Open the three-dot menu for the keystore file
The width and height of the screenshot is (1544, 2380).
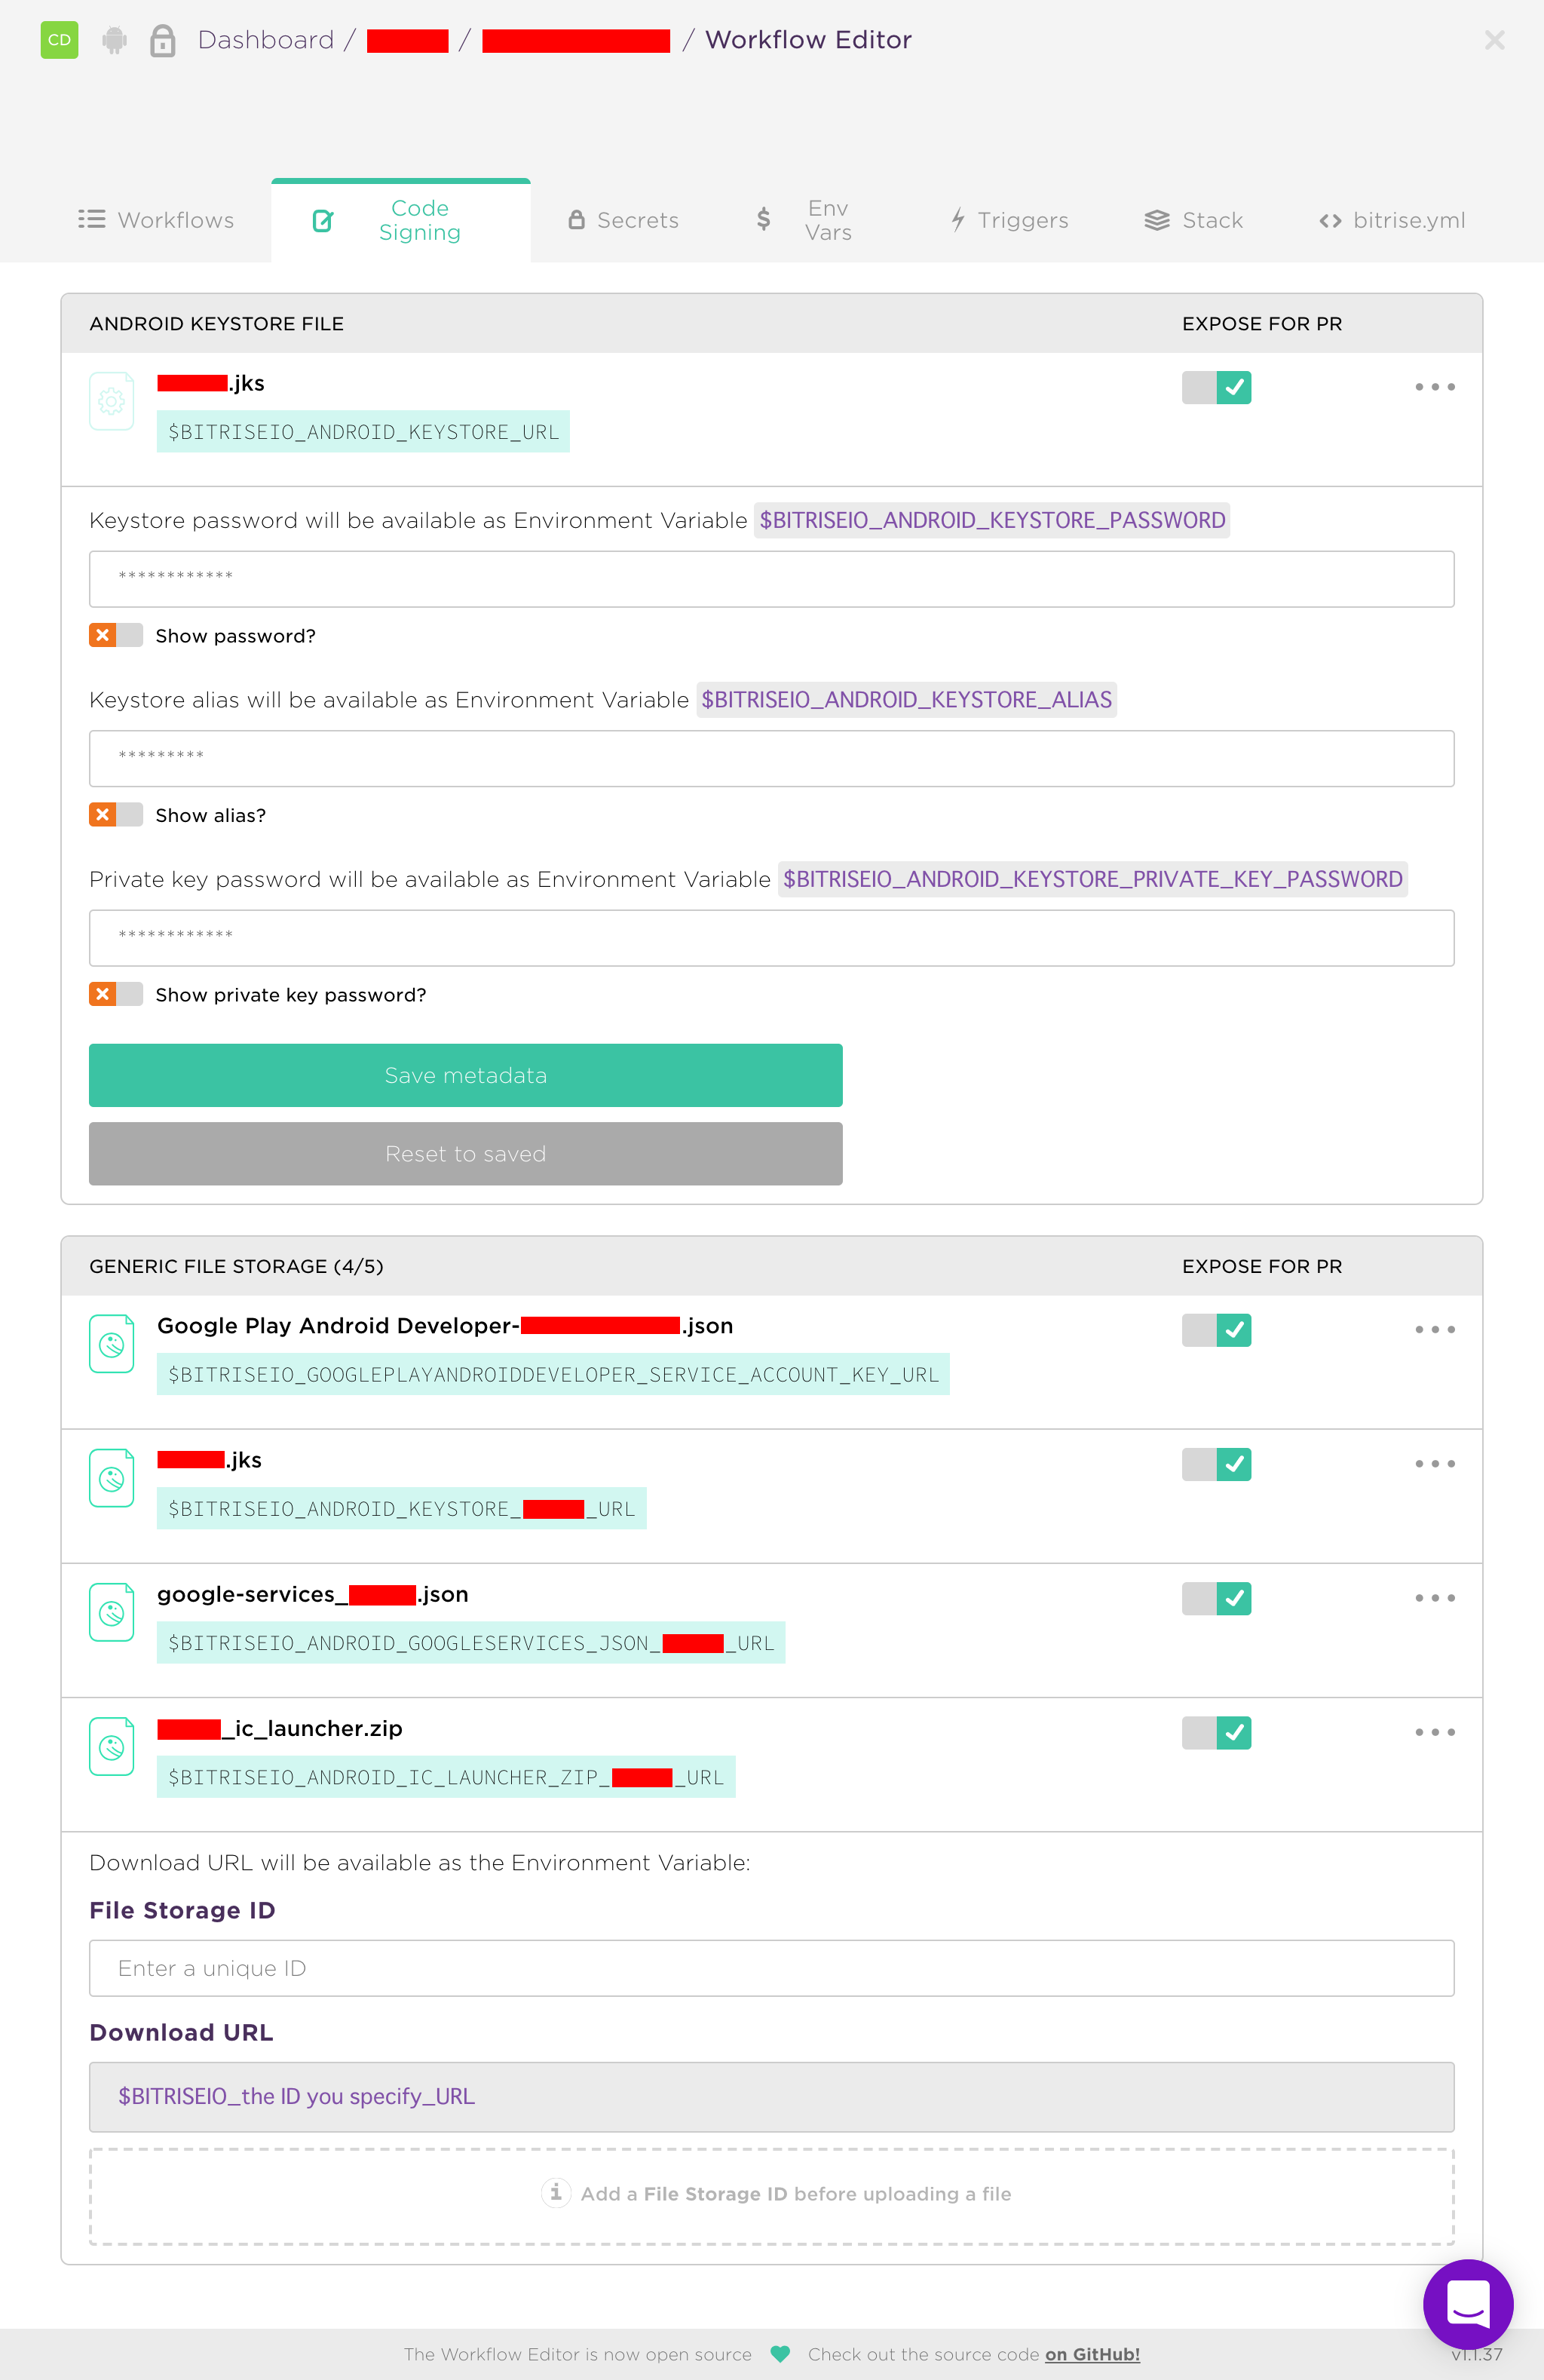tap(1434, 387)
